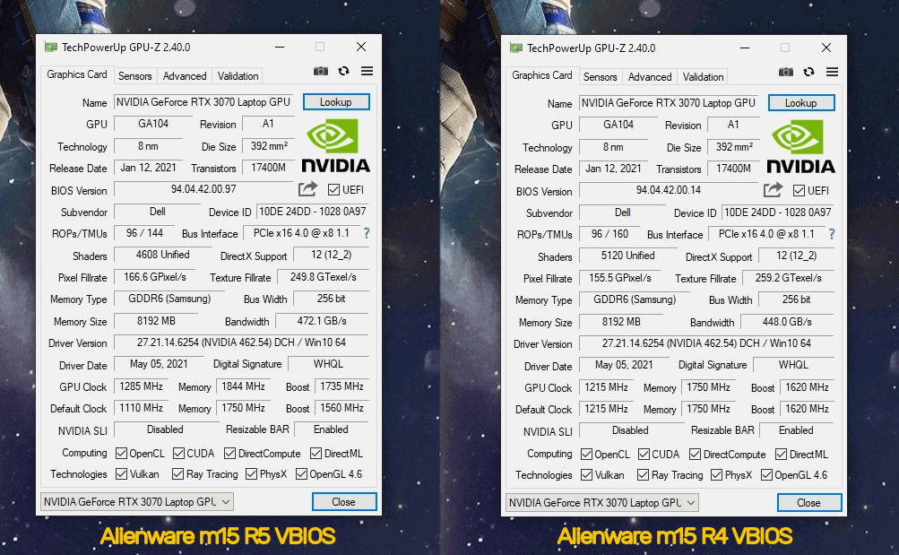Toggle the UEFI checkbox in the left window
Screen dimensions: 899x555
333,190
